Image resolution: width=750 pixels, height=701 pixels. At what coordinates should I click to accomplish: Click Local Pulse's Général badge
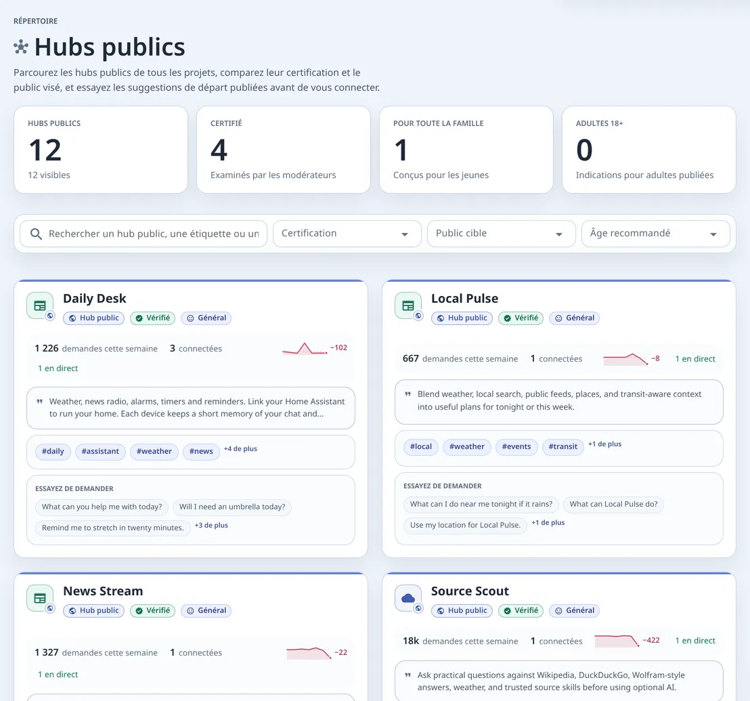[x=575, y=318]
